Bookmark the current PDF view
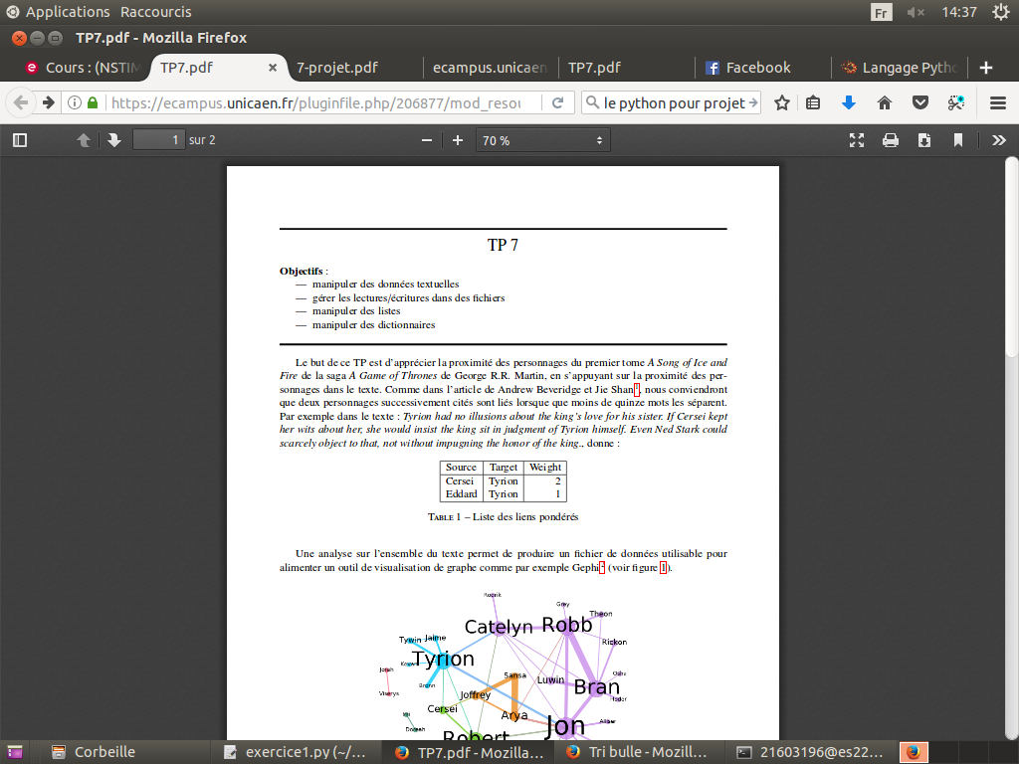1019x764 pixels. point(956,140)
